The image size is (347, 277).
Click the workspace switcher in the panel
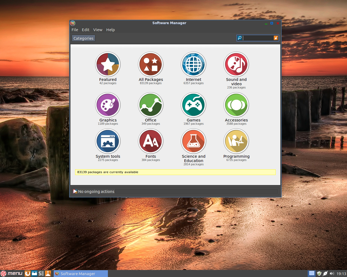pos(312,273)
